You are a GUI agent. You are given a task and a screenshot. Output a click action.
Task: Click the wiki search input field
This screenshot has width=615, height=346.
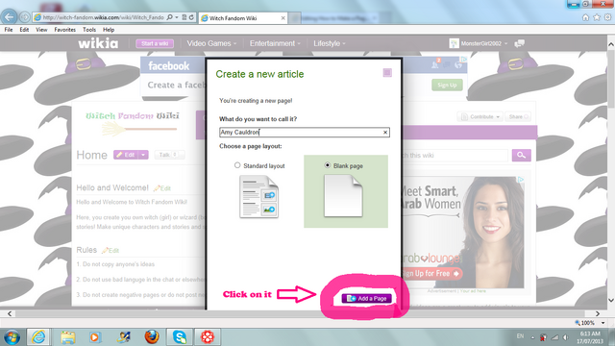455,156
